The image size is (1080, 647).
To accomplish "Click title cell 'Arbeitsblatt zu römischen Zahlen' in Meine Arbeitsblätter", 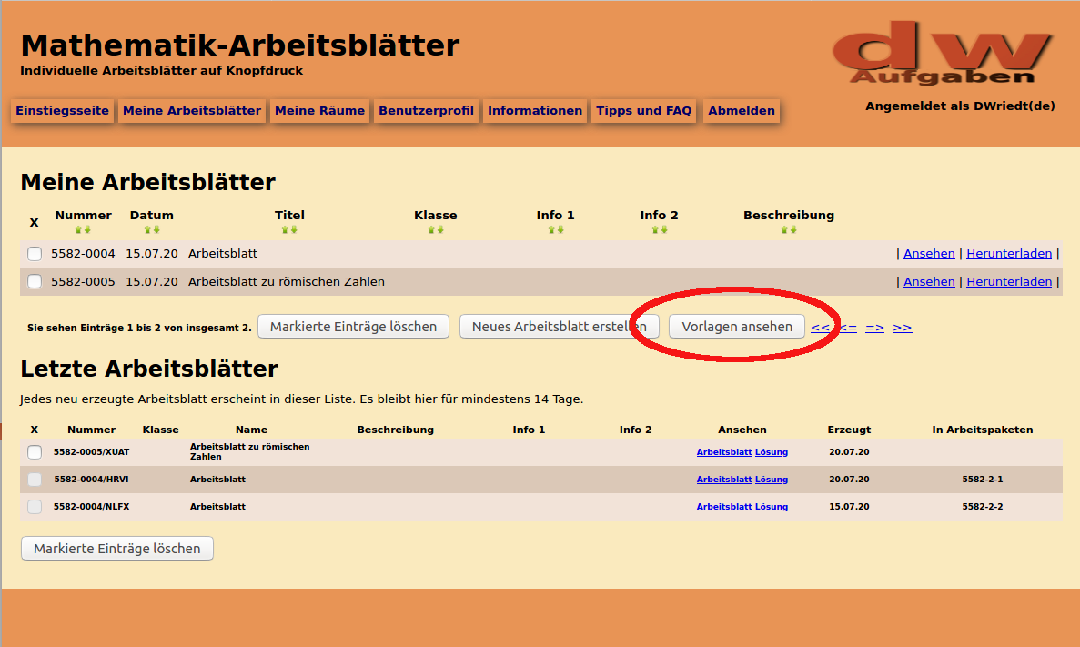I will click(x=287, y=282).
